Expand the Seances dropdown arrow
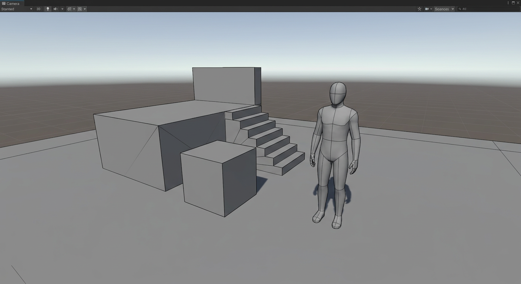Viewport: 521px width, 284px height. pyautogui.click(x=453, y=9)
